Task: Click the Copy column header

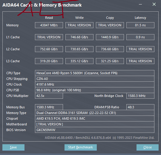Action: pos(110,18)
